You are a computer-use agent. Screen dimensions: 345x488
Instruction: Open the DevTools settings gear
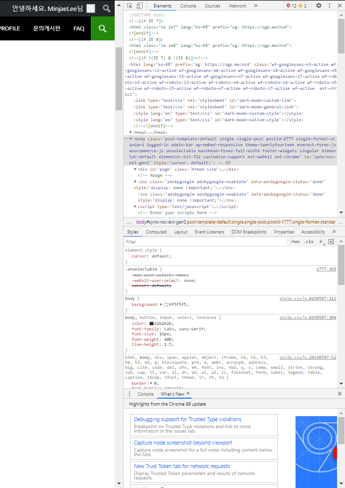coord(319,5)
